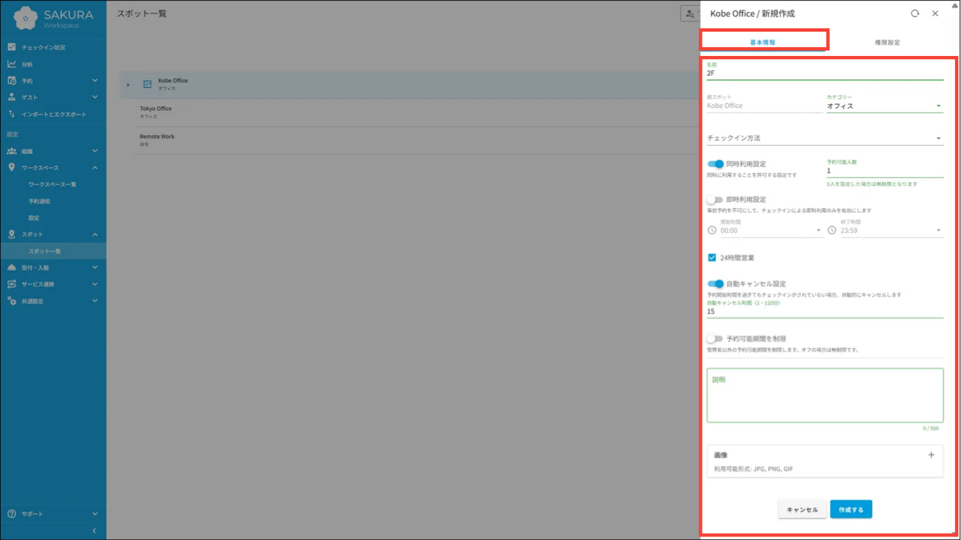The height and width of the screenshot is (540, 961).
Task: Click the サポート question mark icon
Action: 11,514
